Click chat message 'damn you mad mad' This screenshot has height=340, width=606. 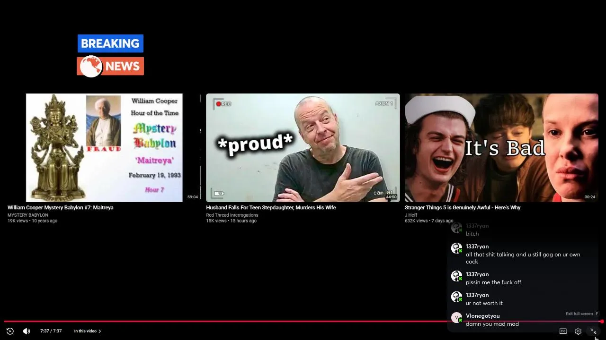[492, 324]
